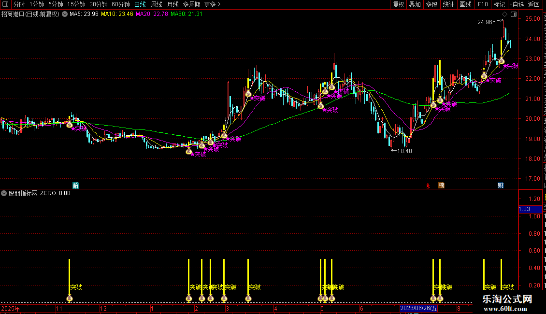
Task: Click first money bag signal in indicator panel
Action: tap(69, 298)
